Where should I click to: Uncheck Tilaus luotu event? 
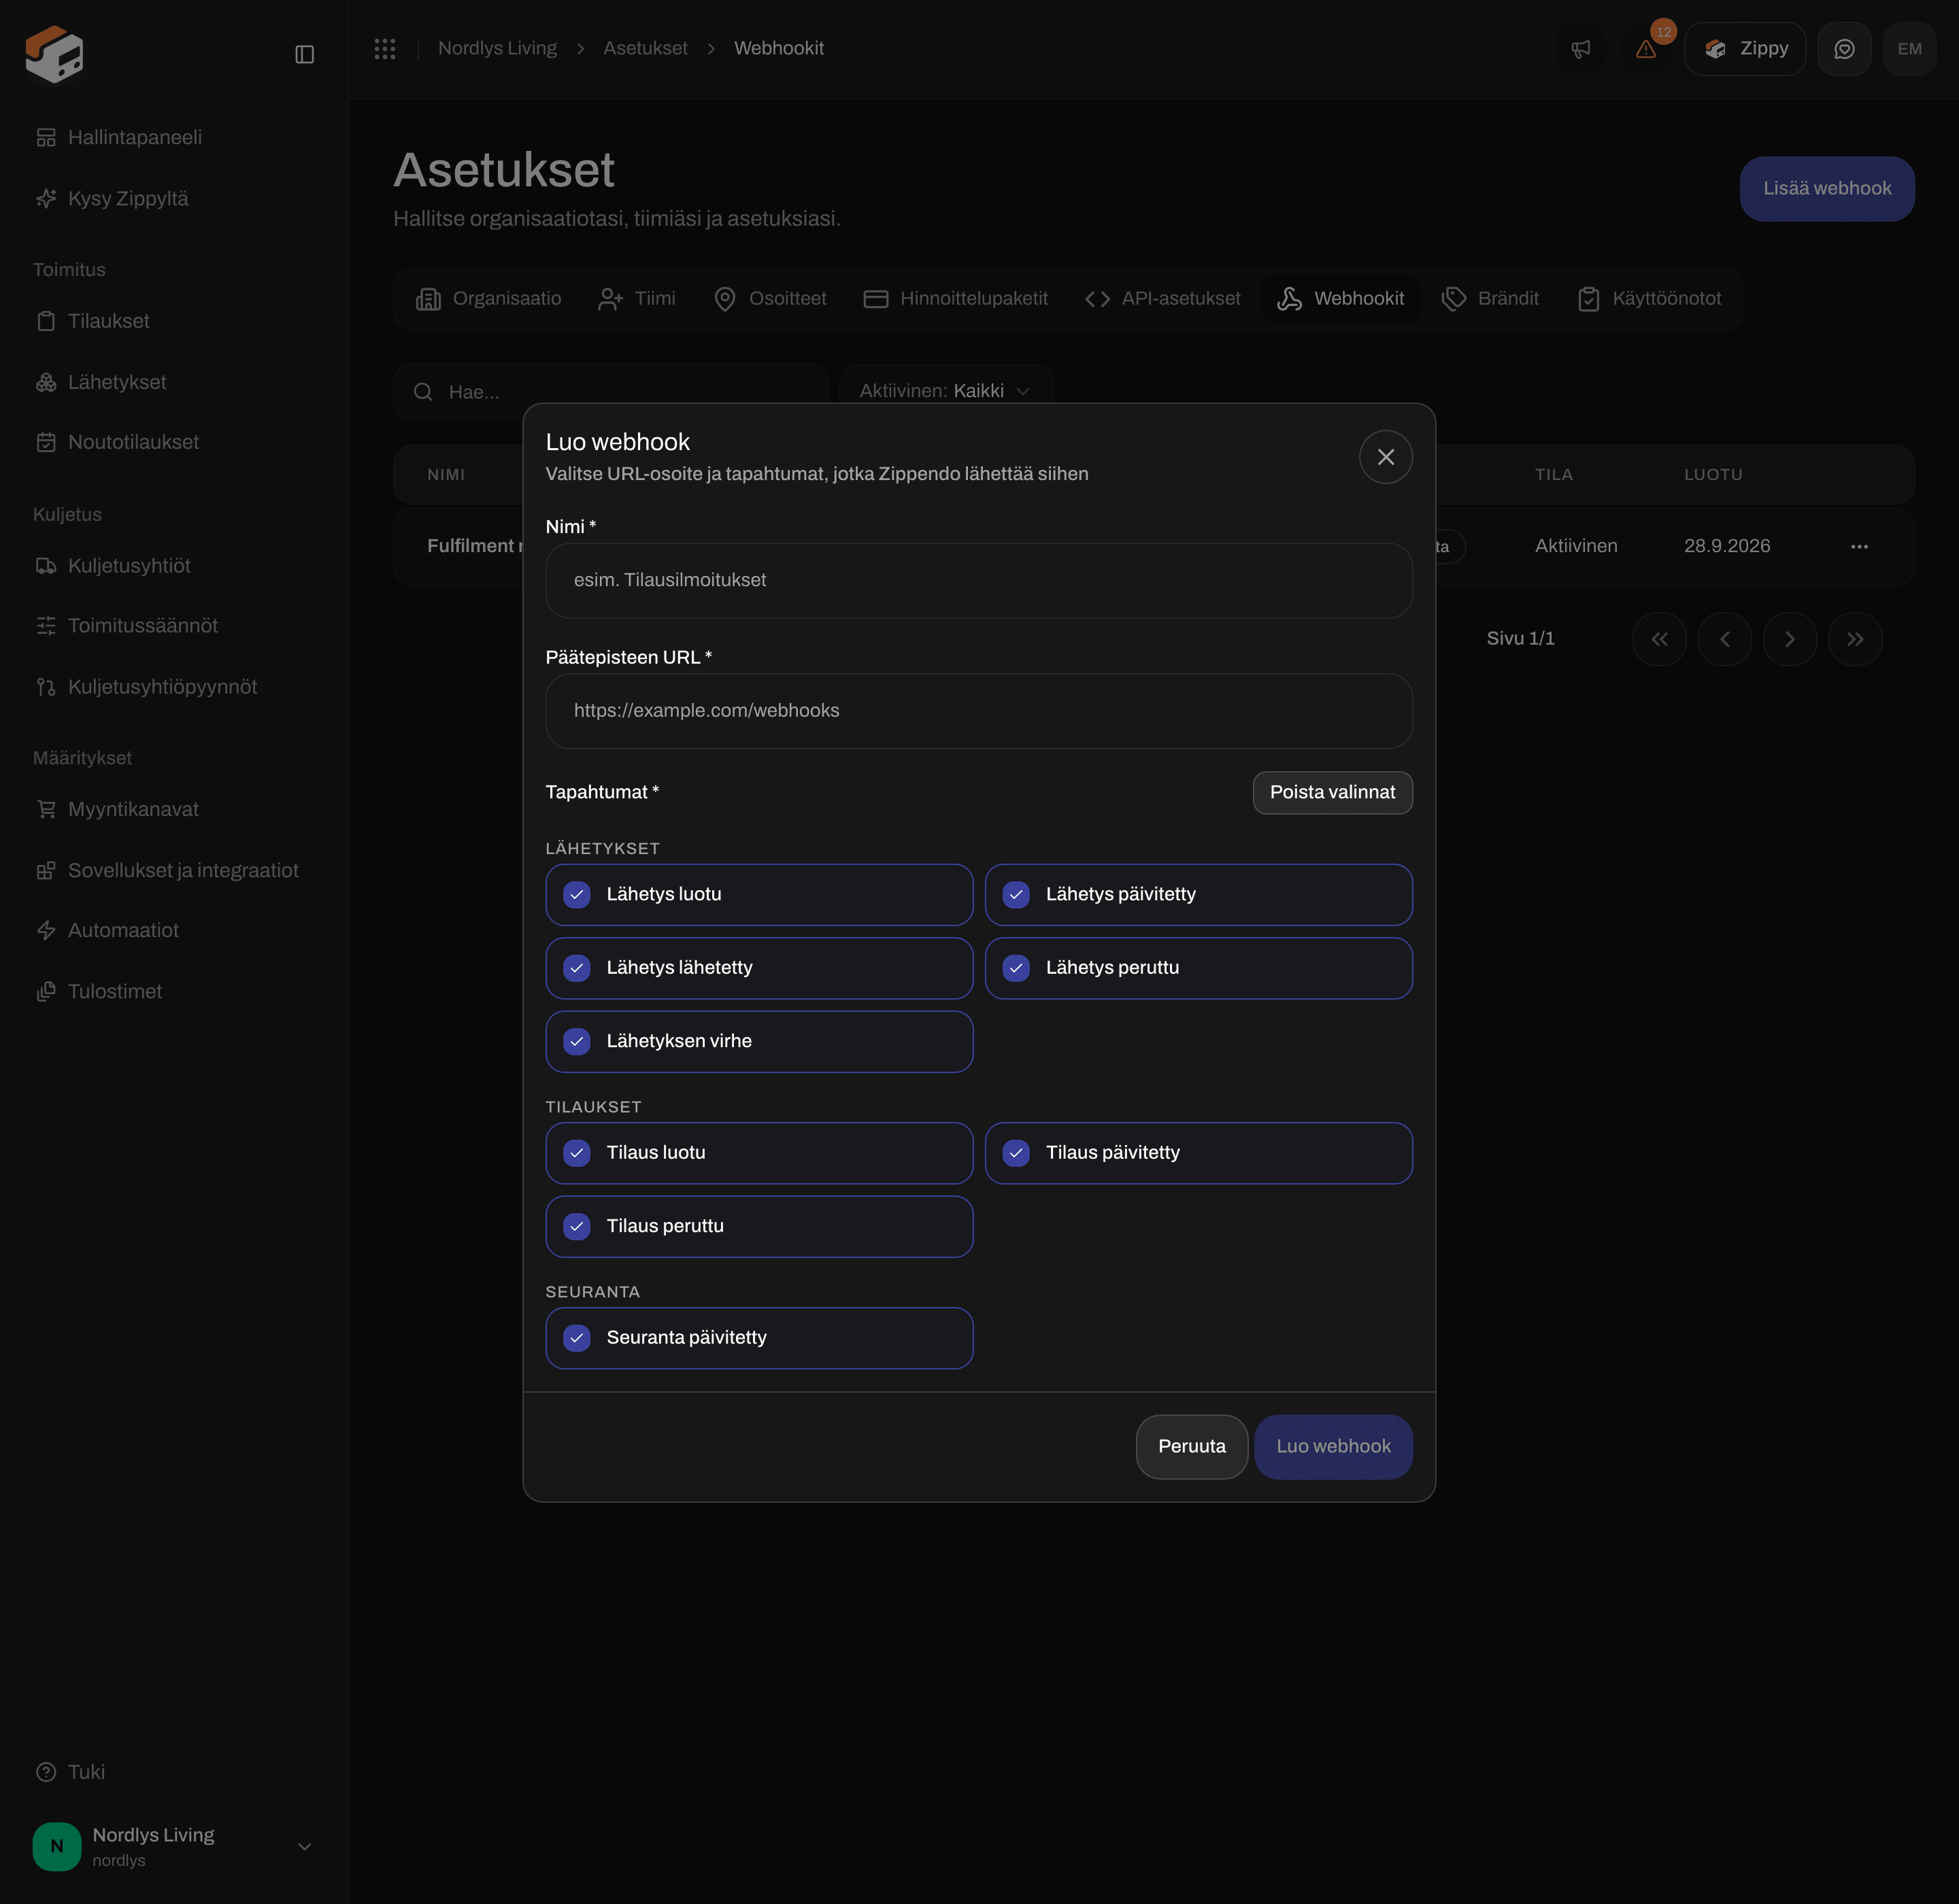click(759, 1153)
